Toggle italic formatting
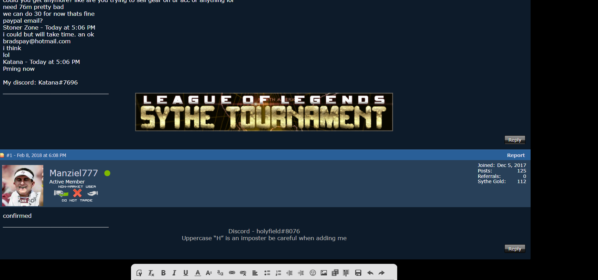The image size is (598, 280). click(174, 273)
